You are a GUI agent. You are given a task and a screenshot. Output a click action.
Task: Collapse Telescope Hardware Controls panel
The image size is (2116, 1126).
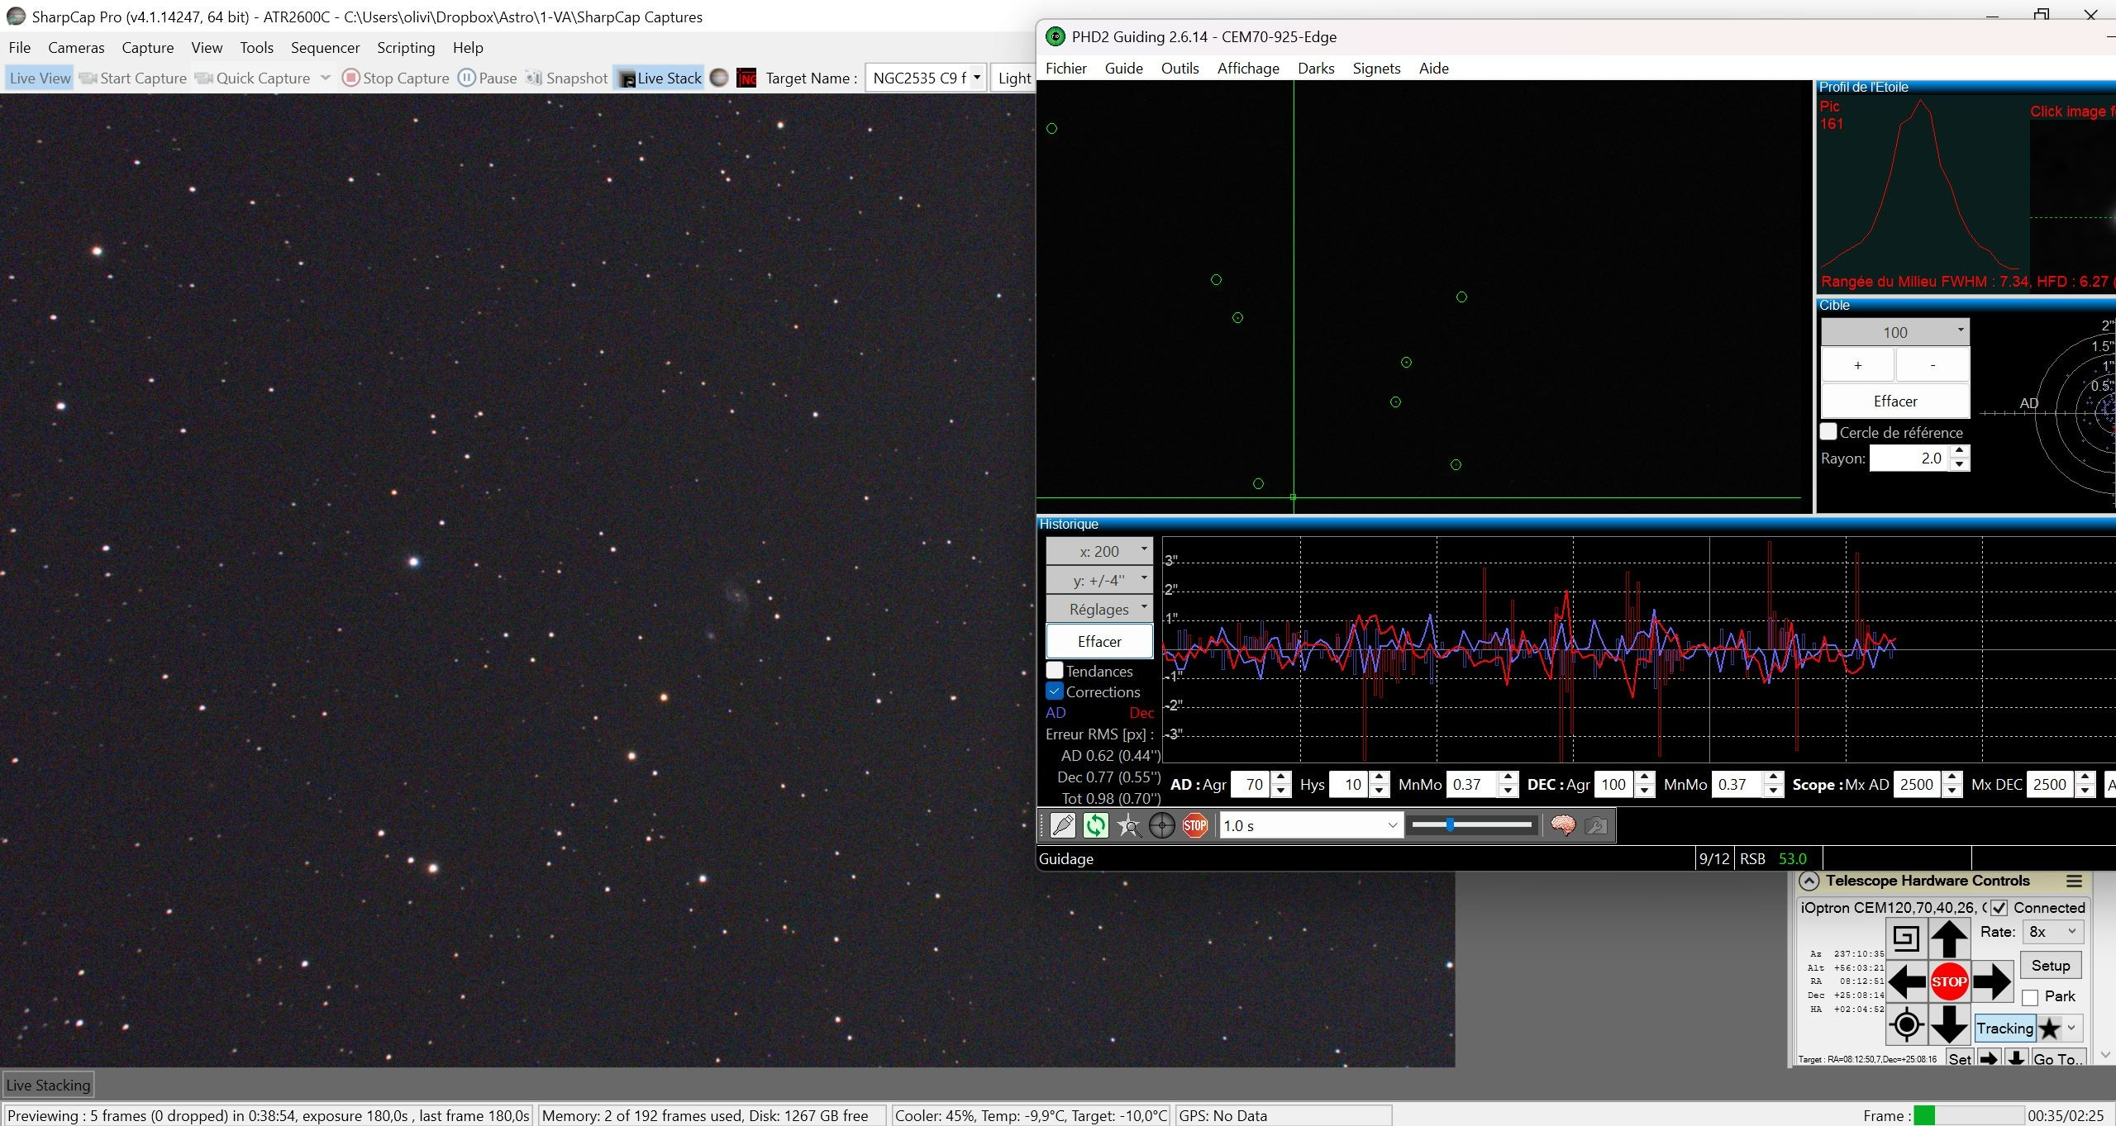pyautogui.click(x=1809, y=881)
